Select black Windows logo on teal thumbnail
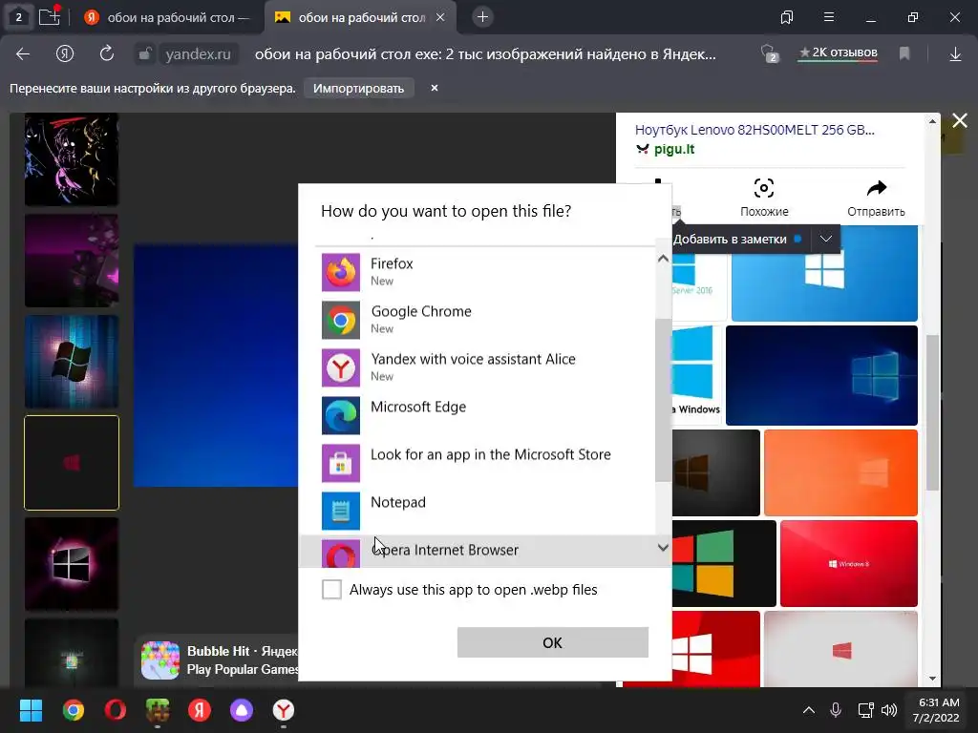Viewport: 978px width, 733px height. click(x=72, y=362)
